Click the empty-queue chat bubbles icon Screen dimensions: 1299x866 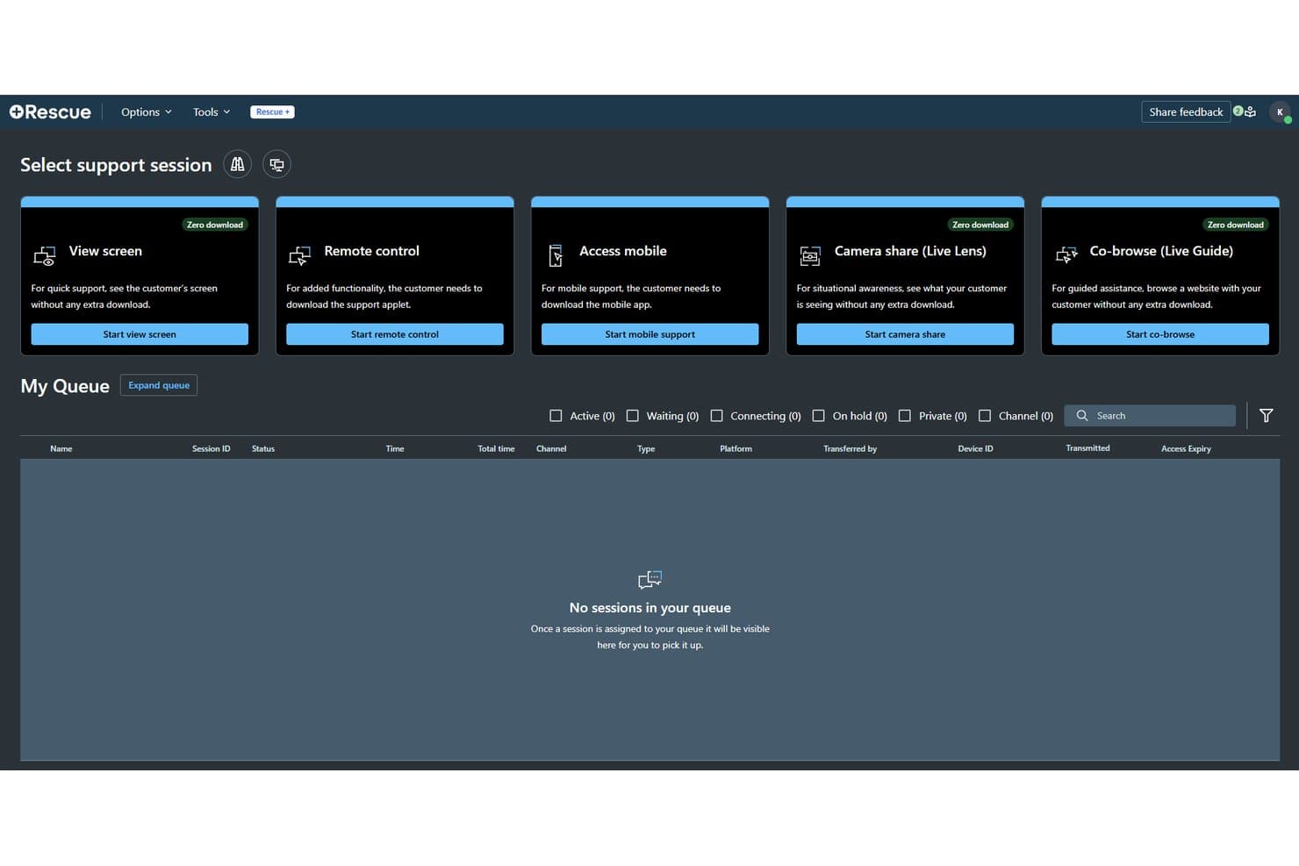click(x=649, y=579)
